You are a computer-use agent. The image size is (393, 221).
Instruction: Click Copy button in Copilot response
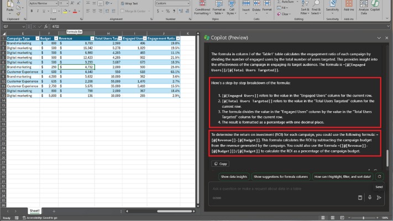pos(221,164)
